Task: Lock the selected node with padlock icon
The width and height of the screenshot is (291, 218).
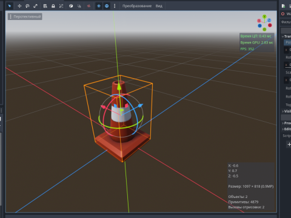Action: coord(53,6)
